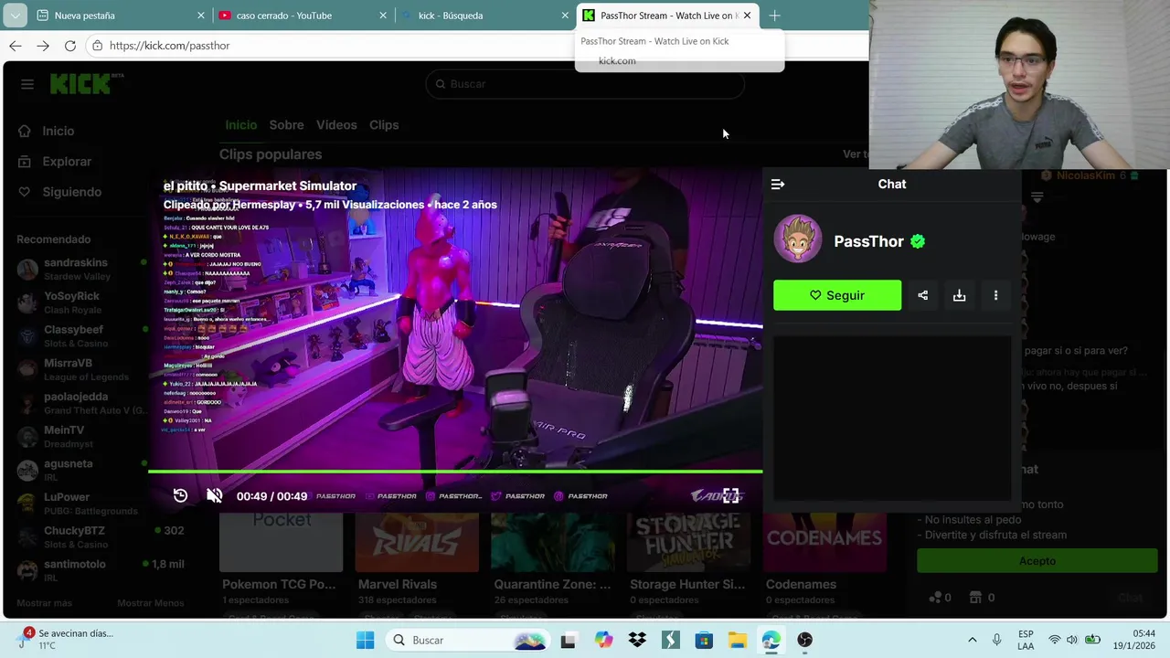Select the Inicio channel tab

(241, 124)
